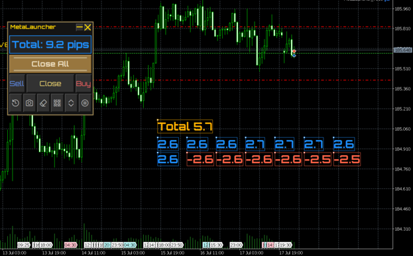
Task: Open the grid tiles icon
Action: coord(57,103)
